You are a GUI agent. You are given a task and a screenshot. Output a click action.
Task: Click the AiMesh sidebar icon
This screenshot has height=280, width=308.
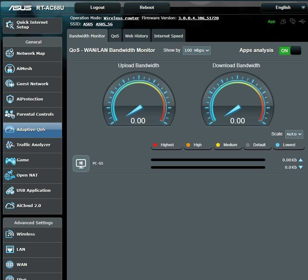point(10,68)
